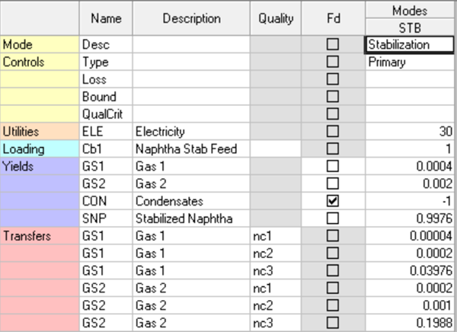
Task: Tick the Fd checkbox in the Loss row
Action: (332, 79)
